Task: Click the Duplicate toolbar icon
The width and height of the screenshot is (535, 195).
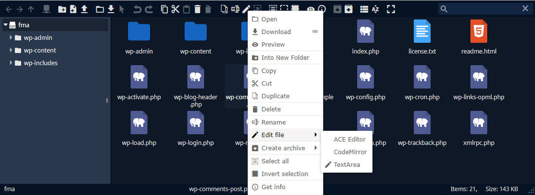Action: click(x=224, y=9)
